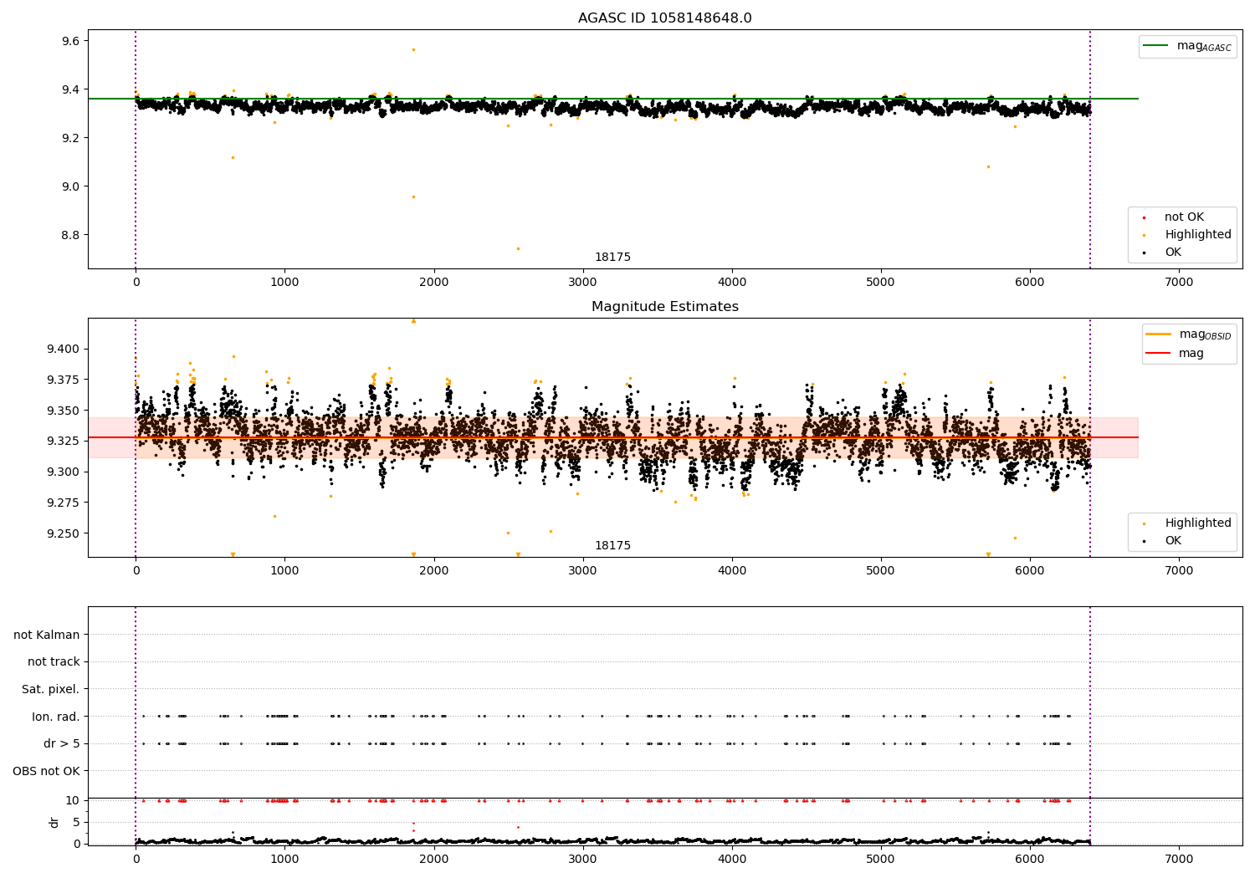Click the 'dr > 5' row label
The image size is (1255, 878).
(x=62, y=744)
